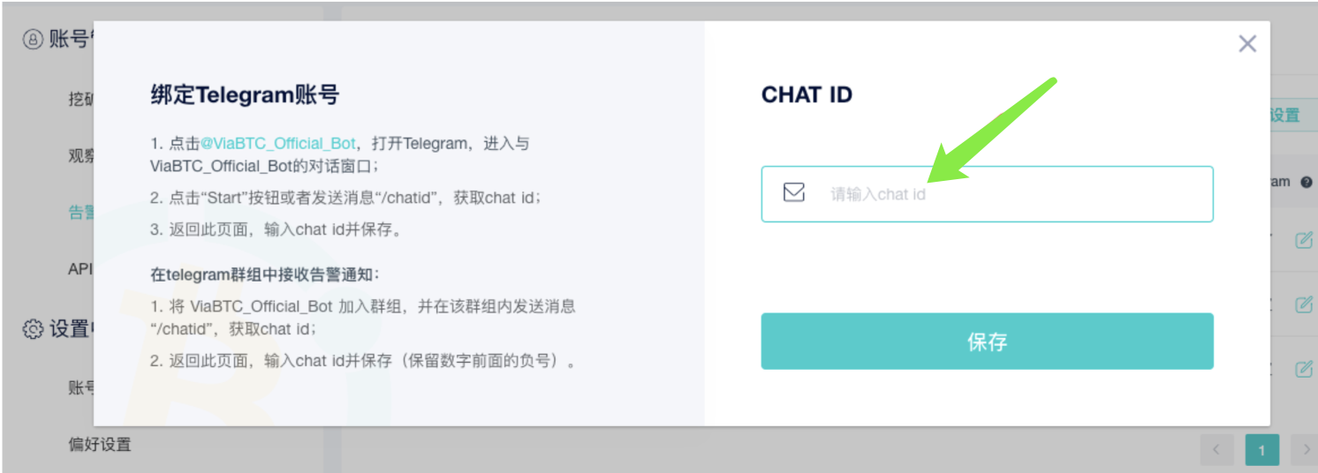
Task: Close the Telegram binding dialog
Action: pyautogui.click(x=1247, y=43)
